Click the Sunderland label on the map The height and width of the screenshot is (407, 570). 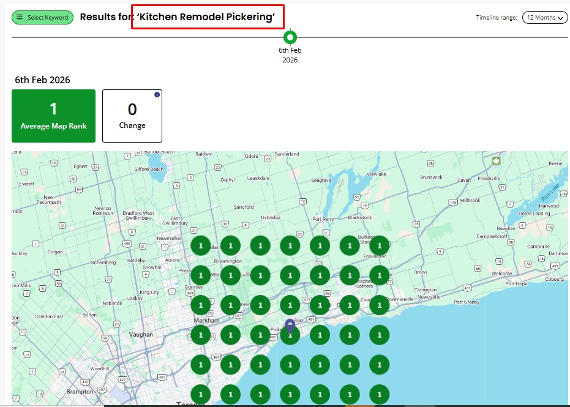pyautogui.click(x=287, y=154)
